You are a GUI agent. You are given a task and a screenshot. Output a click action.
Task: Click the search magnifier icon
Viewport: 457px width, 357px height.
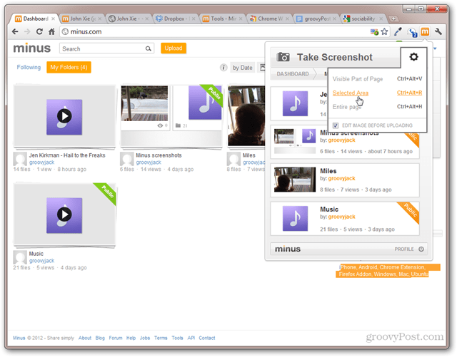149,48
